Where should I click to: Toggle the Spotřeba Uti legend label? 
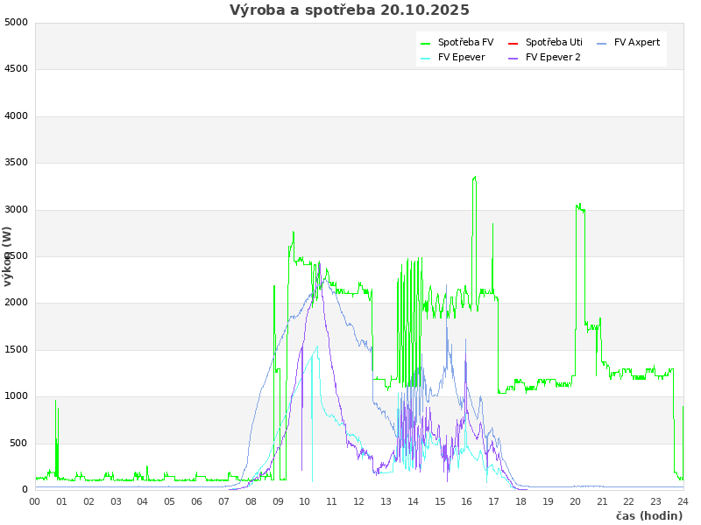click(x=554, y=42)
